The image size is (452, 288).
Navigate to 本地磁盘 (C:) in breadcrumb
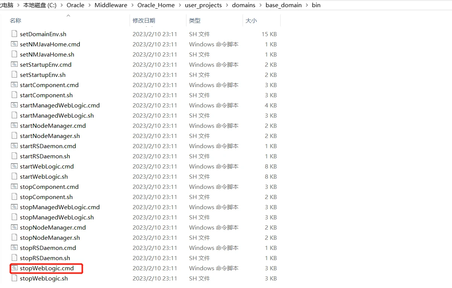pyautogui.click(x=40, y=5)
